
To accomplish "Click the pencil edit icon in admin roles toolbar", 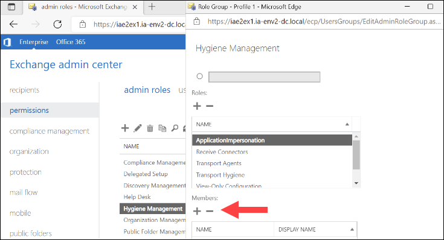I will [x=138, y=128].
